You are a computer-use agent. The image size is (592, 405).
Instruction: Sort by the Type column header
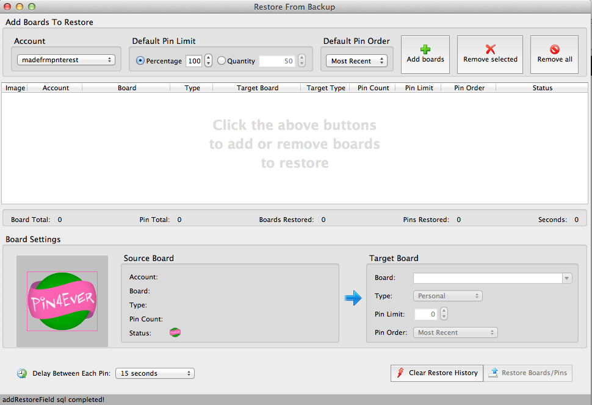point(192,88)
